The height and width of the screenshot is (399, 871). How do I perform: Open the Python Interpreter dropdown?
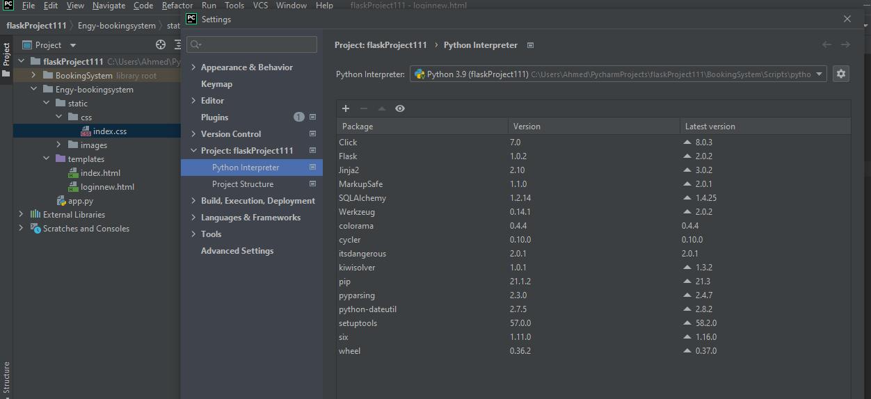(819, 74)
